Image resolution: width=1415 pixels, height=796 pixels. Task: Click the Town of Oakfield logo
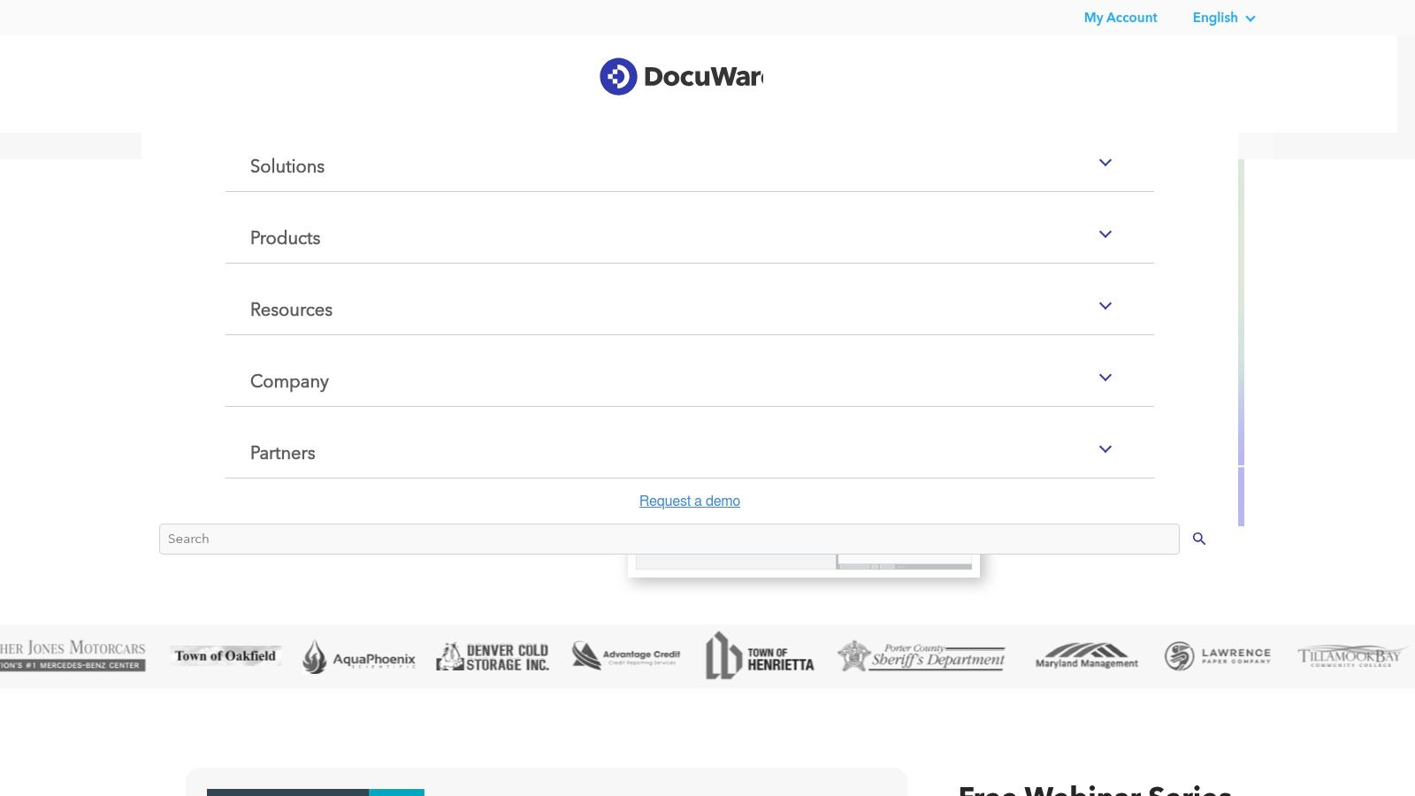click(x=226, y=655)
